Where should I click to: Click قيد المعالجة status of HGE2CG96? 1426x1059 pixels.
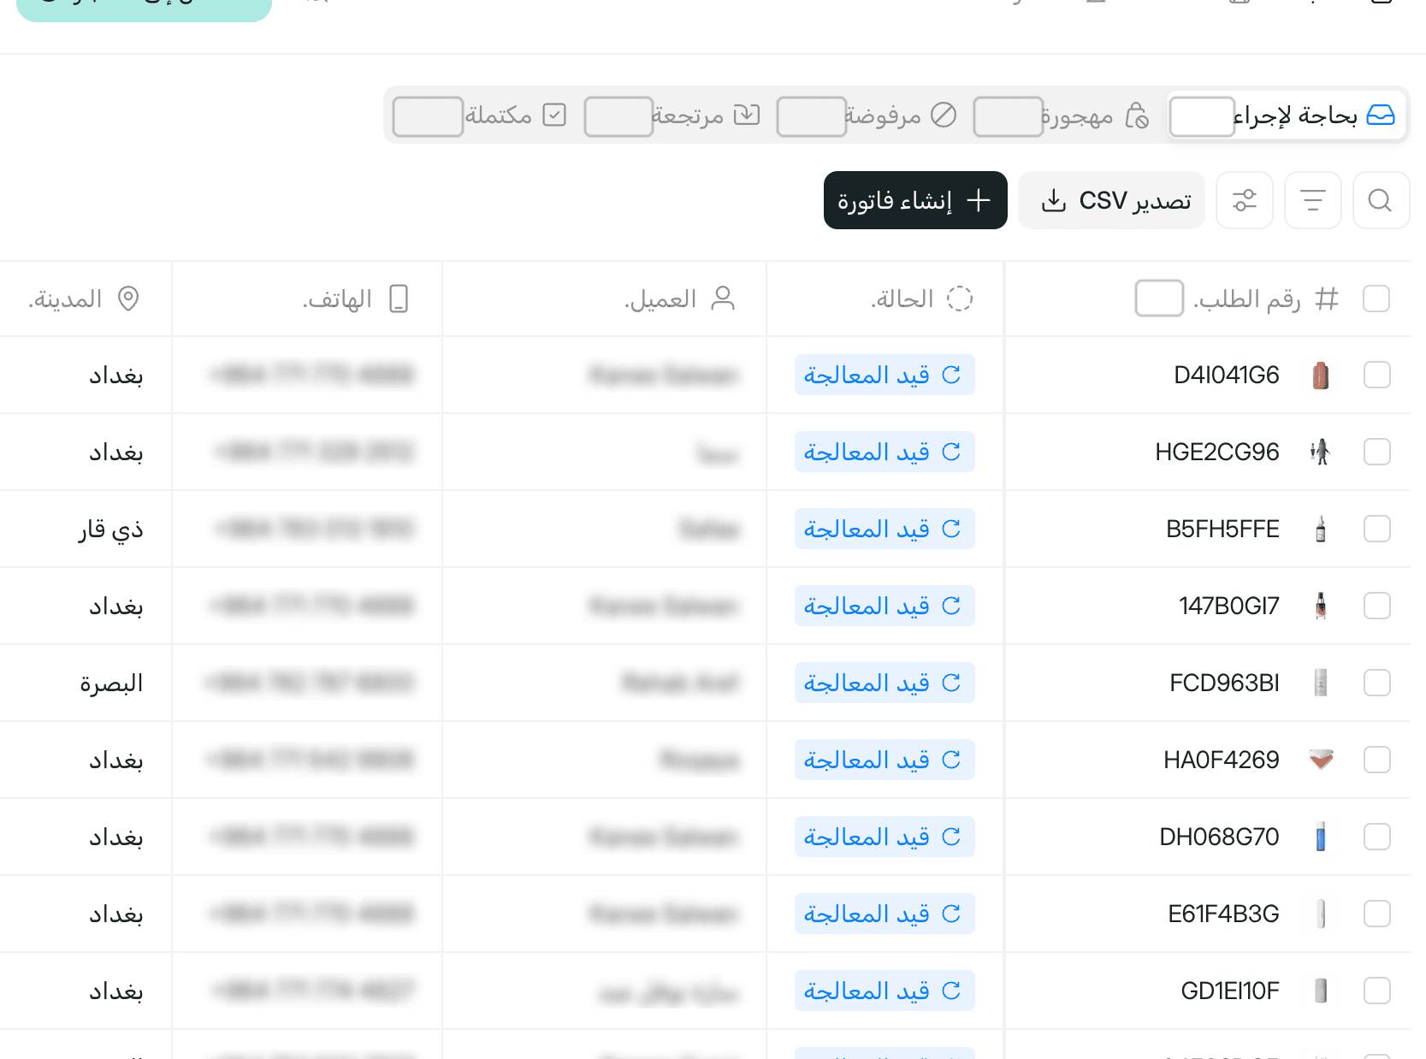(885, 452)
